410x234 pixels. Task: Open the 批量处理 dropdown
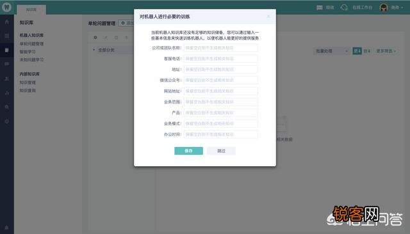coord(331,51)
